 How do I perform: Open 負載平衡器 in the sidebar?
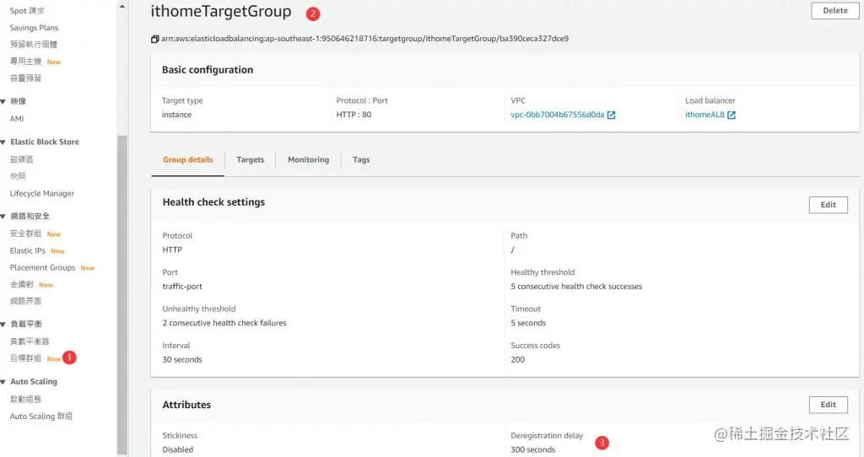[x=30, y=342]
